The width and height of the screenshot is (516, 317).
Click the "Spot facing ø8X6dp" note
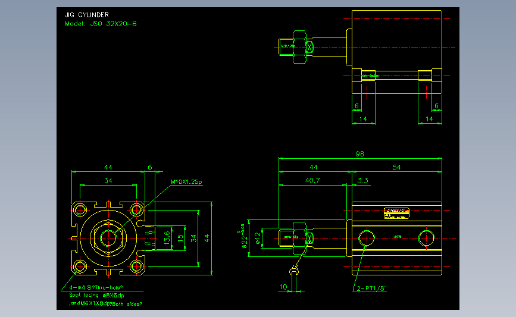[97, 296]
